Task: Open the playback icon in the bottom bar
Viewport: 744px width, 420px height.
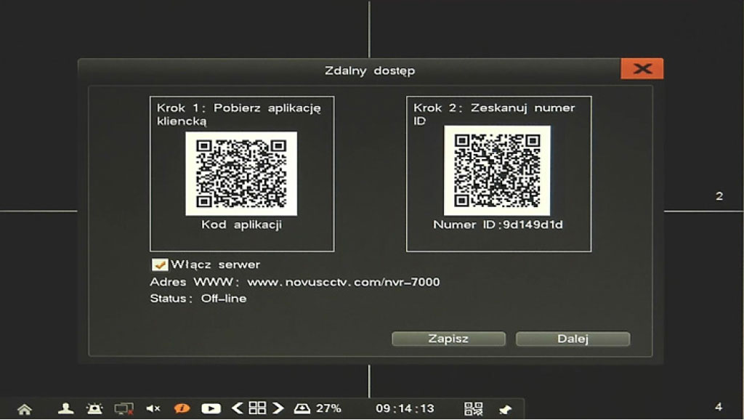Action: pyautogui.click(x=211, y=408)
